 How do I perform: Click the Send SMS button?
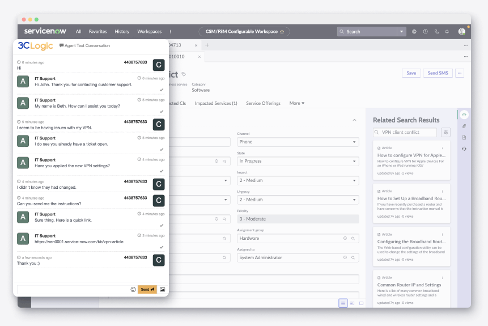pyautogui.click(x=438, y=73)
